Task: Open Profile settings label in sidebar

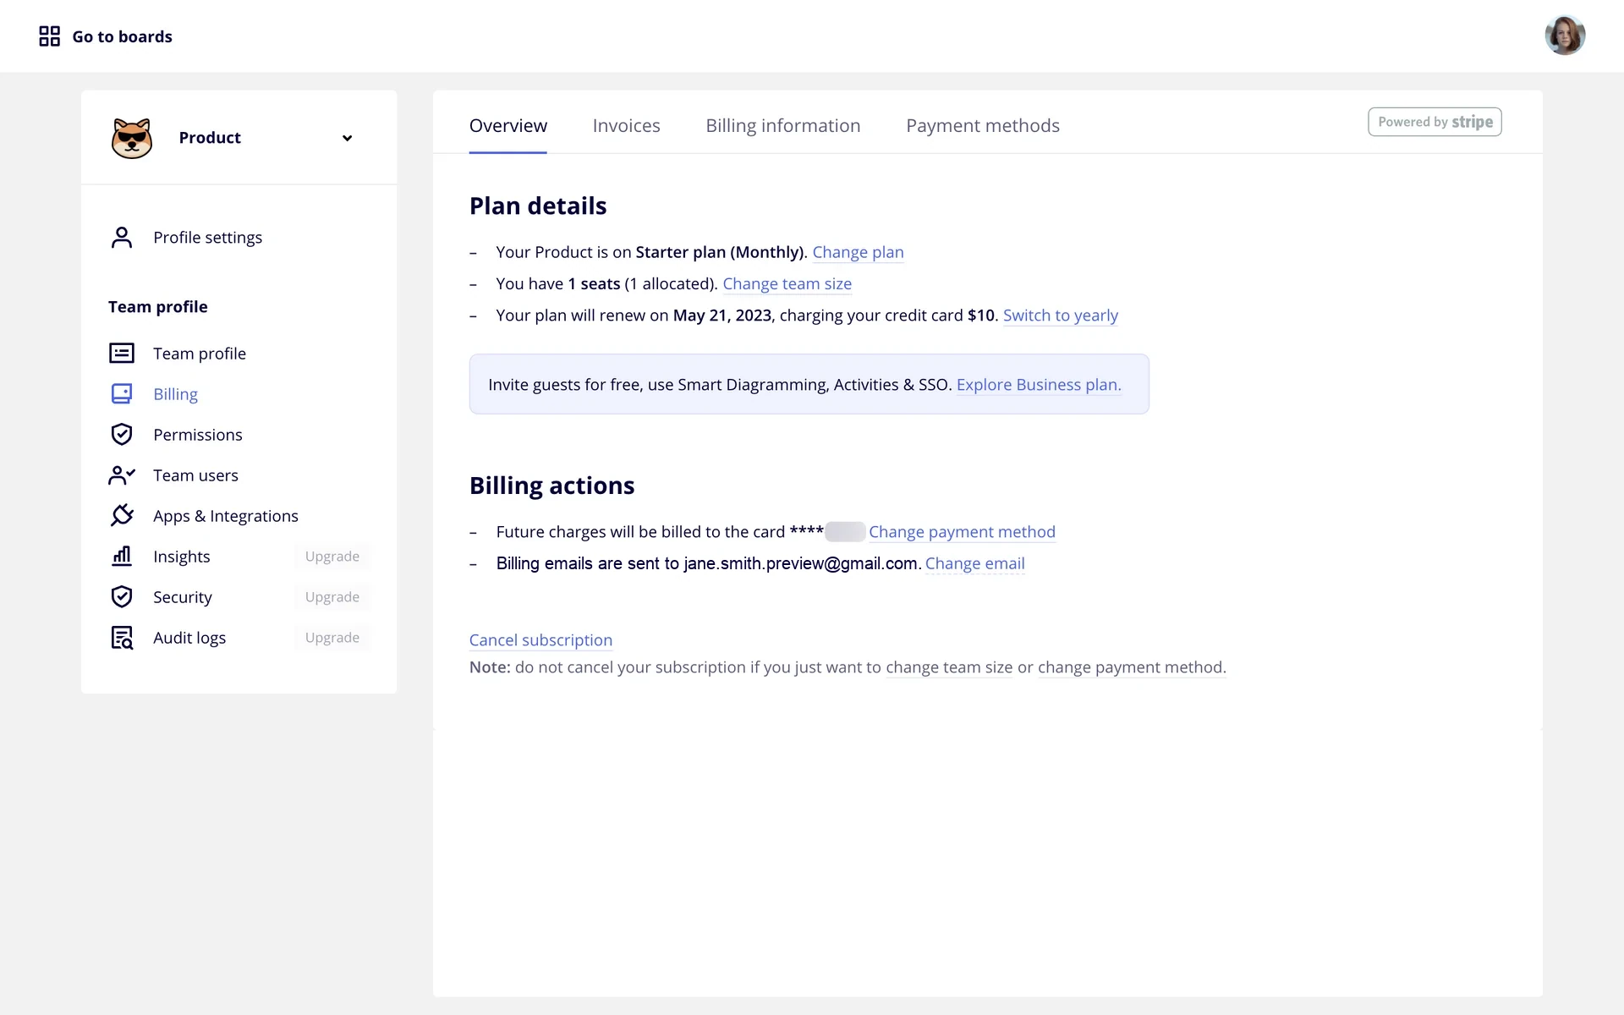Action: point(207,238)
